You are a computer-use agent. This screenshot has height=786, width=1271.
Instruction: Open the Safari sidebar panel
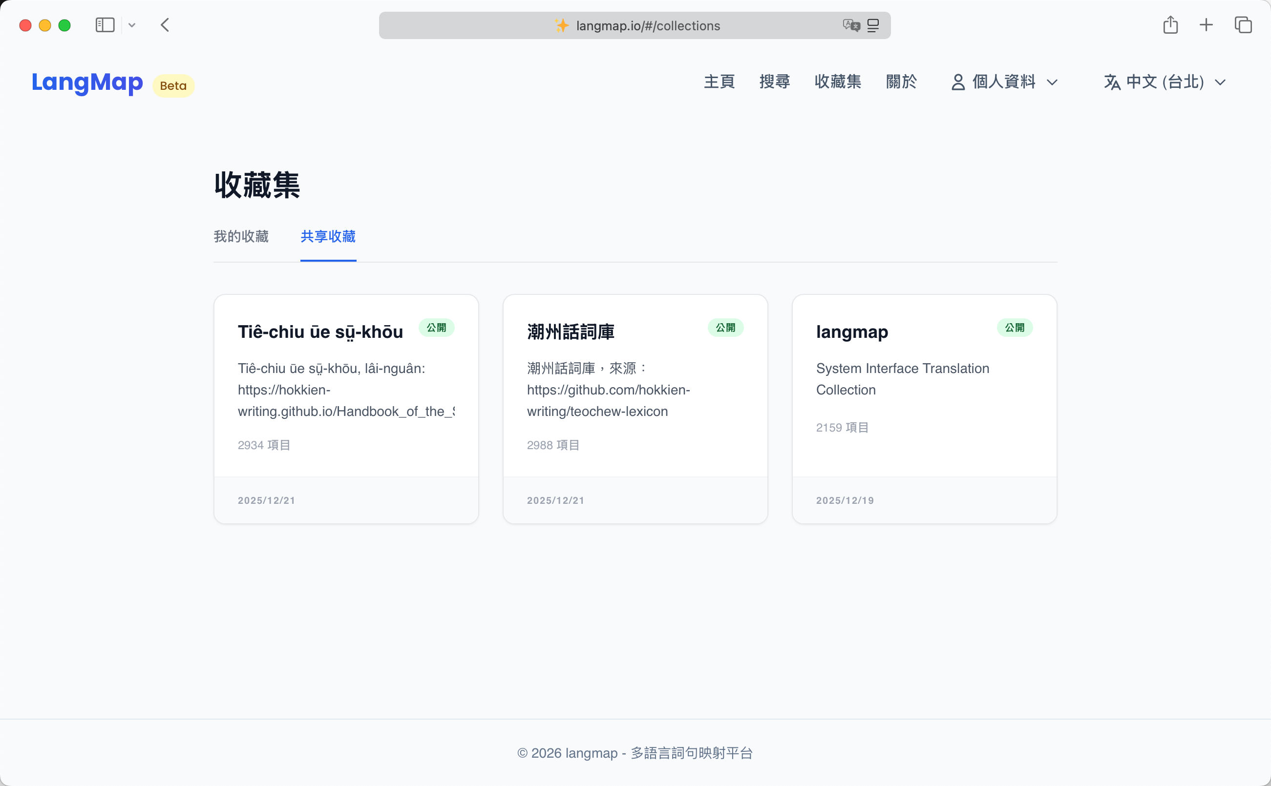click(x=105, y=24)
